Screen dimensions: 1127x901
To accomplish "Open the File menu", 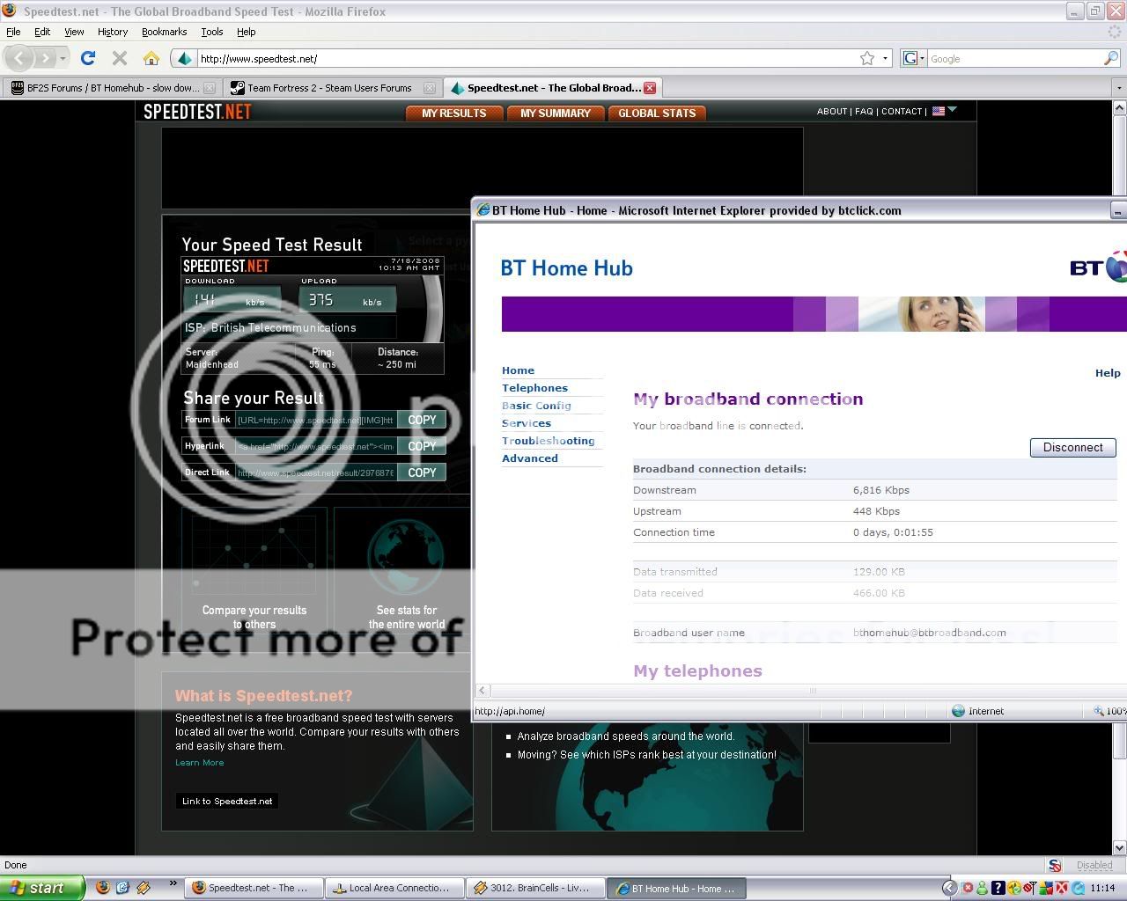I will [x=13, y=32].
